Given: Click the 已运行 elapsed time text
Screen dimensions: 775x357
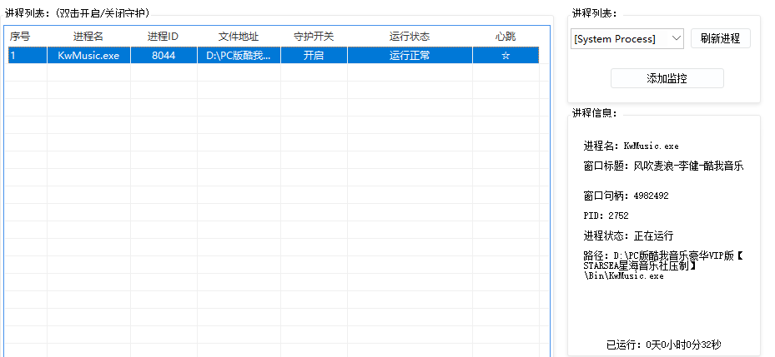Looking at the screenshot, I should (x=664, y=345).
